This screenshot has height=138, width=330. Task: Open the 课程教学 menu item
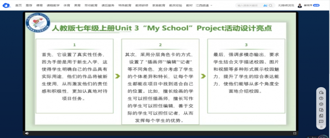click(53, 6)
